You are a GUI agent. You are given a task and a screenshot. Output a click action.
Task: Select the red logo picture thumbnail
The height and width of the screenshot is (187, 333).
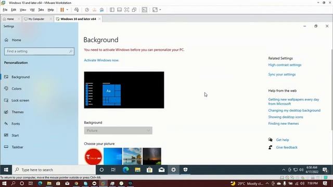point(94,156)
